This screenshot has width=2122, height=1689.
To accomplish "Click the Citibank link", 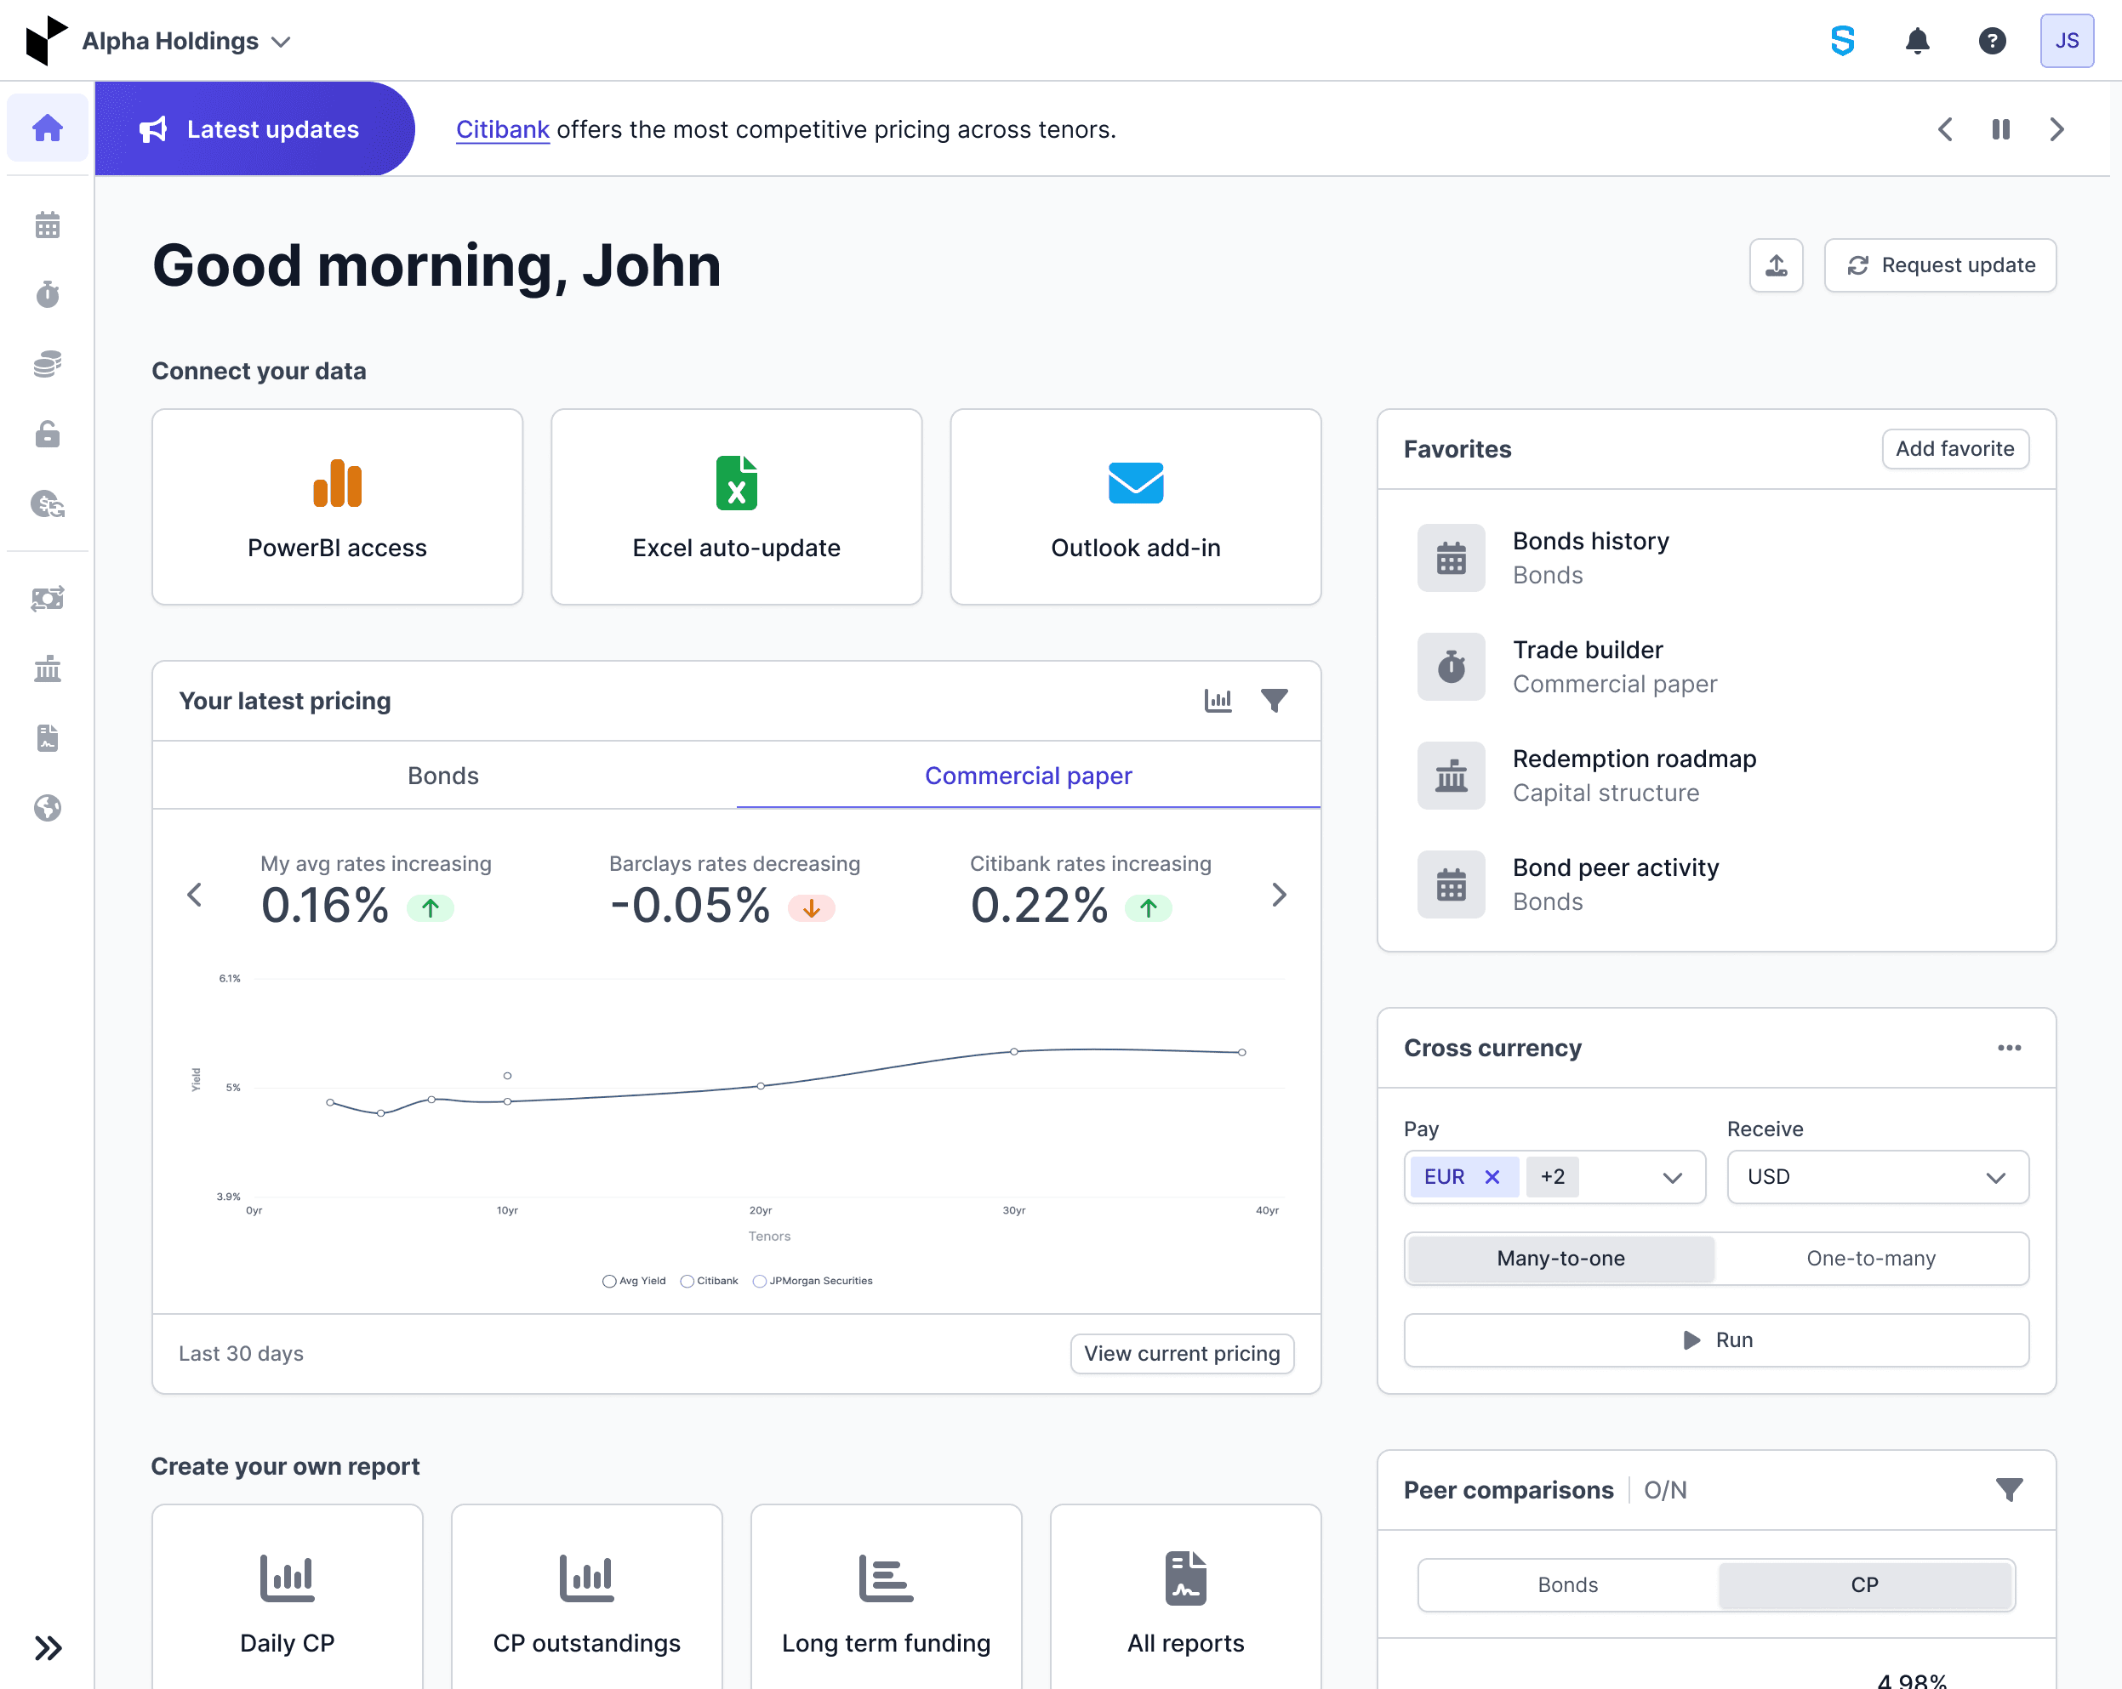I will 502,130.
